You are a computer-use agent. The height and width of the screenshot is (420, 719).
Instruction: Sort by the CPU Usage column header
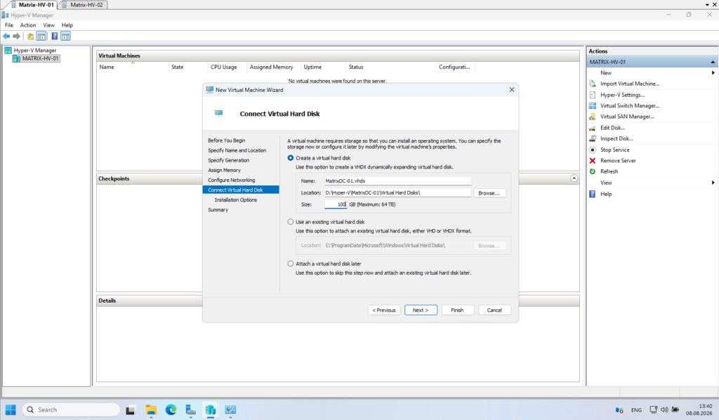pyautogui.click(x=227, y=67)
